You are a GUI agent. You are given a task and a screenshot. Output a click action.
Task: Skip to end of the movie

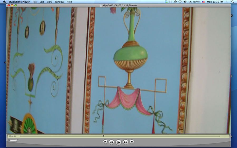click(x=132, y=142)
